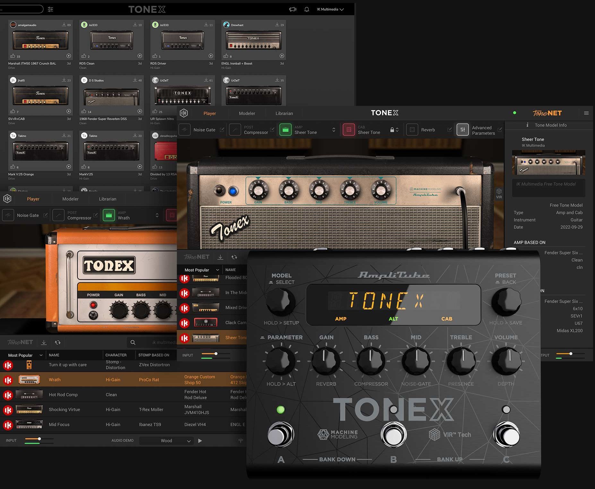The height and width of the screenshot is (489, 595).
Task: Adjust the bottom-left INPUT level slider
Action: (39, 439)
